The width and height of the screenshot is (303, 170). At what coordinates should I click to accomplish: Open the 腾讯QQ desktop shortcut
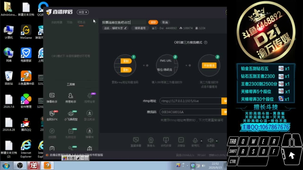(x=26, y=124)
